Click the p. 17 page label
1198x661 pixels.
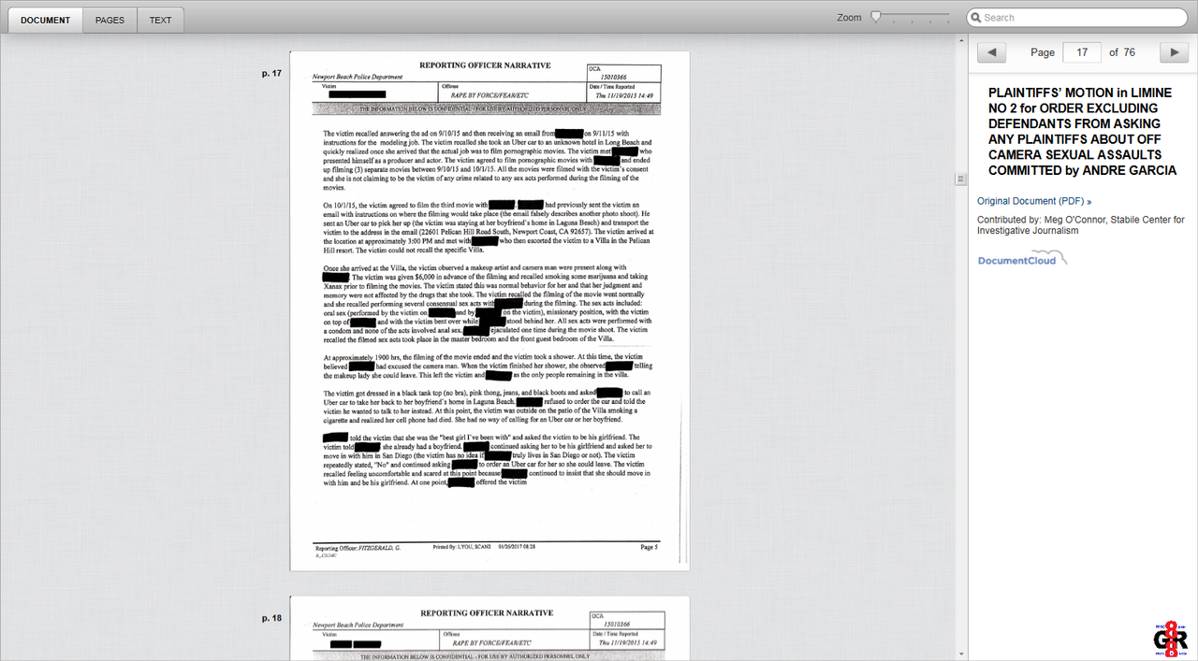pos(271,73)
